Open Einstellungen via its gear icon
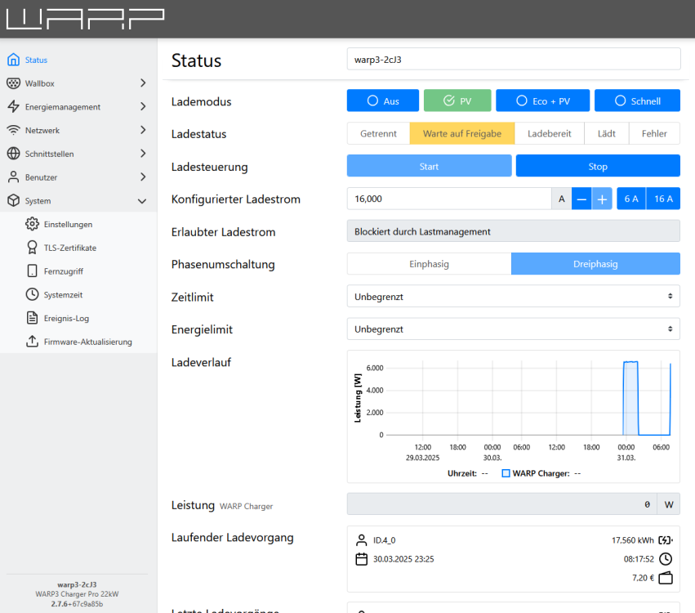The width and height of the screenshot is (695, 613). click(32, 224)
